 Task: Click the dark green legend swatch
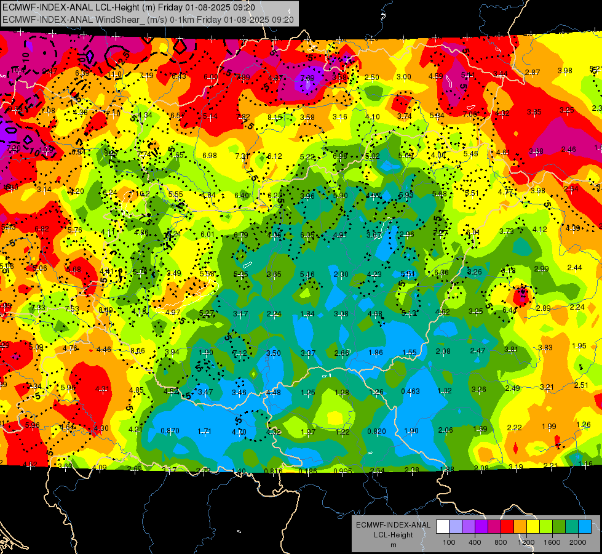559,527
